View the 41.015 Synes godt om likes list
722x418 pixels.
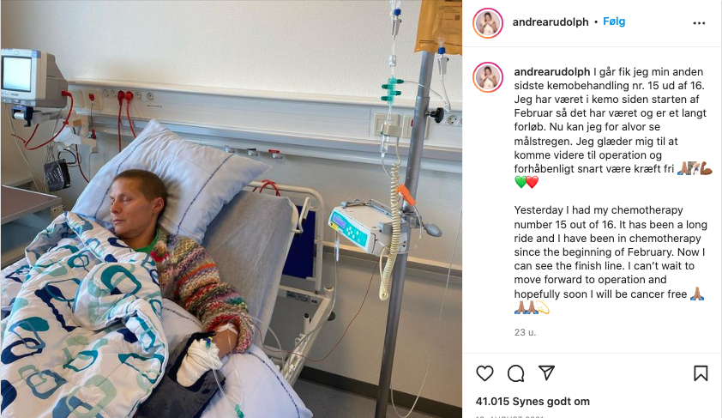(x=532, y=402)
